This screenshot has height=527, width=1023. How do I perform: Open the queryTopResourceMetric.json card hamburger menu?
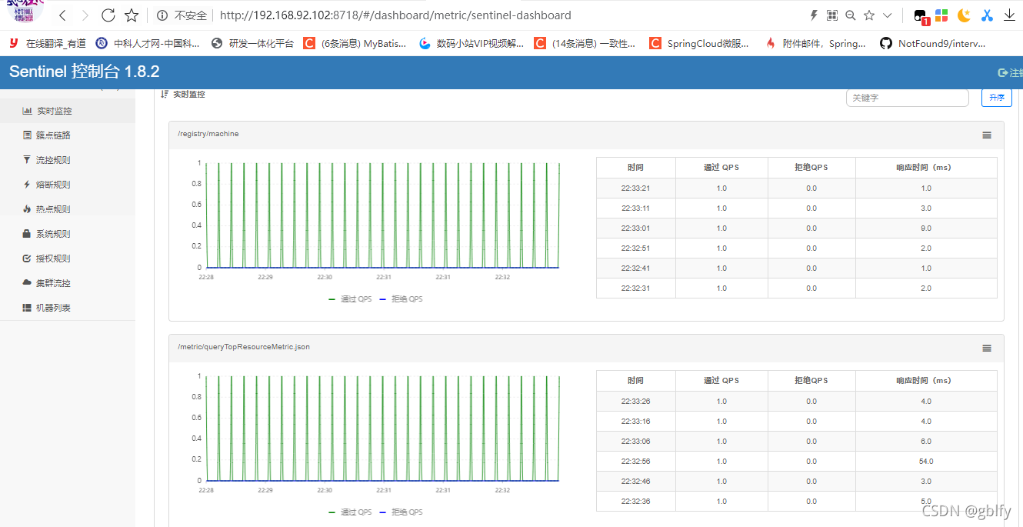987,348
